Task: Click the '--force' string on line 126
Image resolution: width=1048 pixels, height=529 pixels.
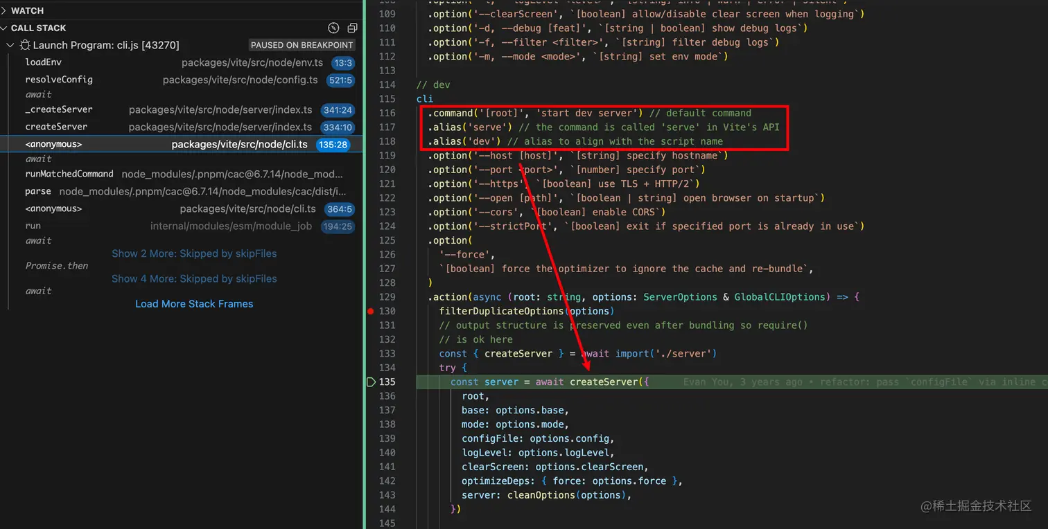Action: click(x=464, y=255)
